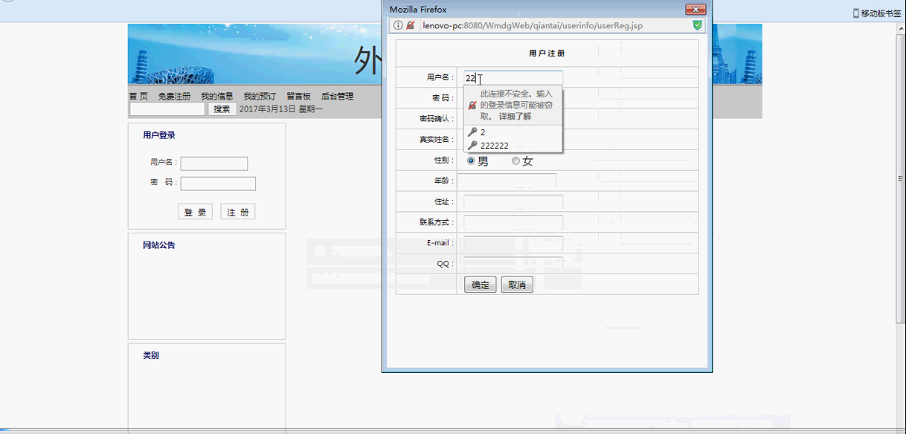Image resolution: width=906 pixels, height=434 pixels.
Task: Focus the login panel 密码 field
Action: pos(218,184)
